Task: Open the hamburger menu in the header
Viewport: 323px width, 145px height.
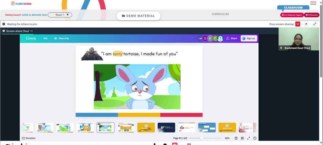Action: [x=313, y=3]
